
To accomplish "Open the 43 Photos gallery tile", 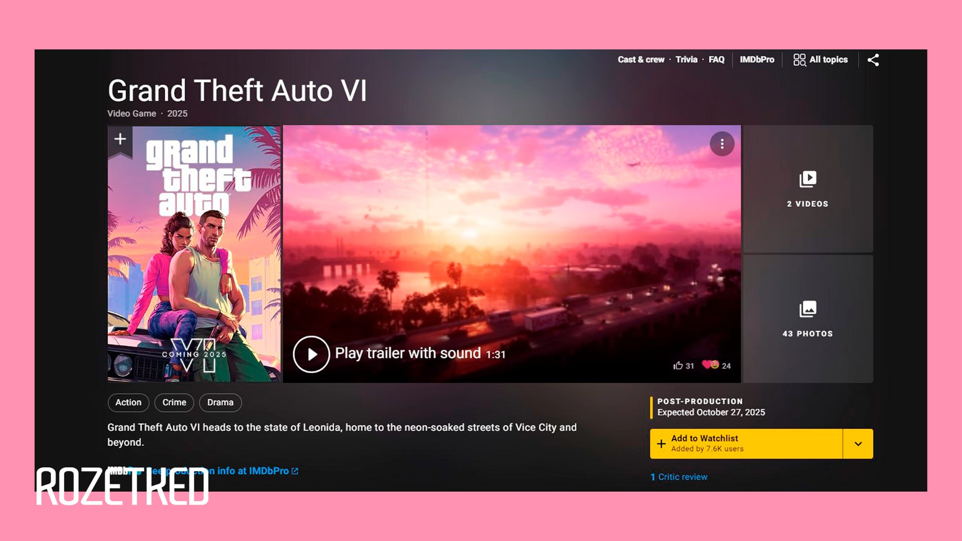I will click(x=808, y=319).
